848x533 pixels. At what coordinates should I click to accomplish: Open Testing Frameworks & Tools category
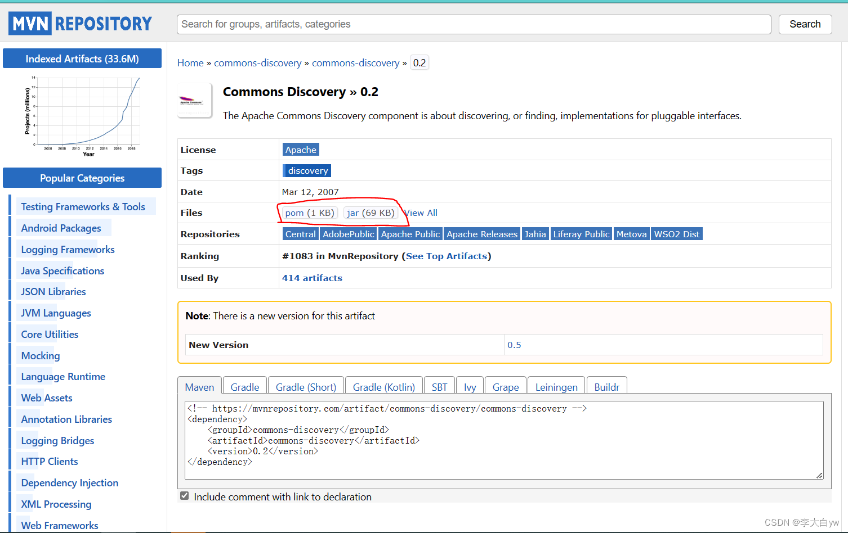click(83, 207)
